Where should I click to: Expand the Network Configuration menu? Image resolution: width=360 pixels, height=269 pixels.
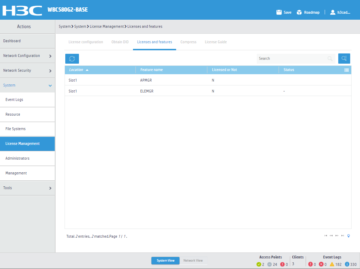tap(27, 56)
